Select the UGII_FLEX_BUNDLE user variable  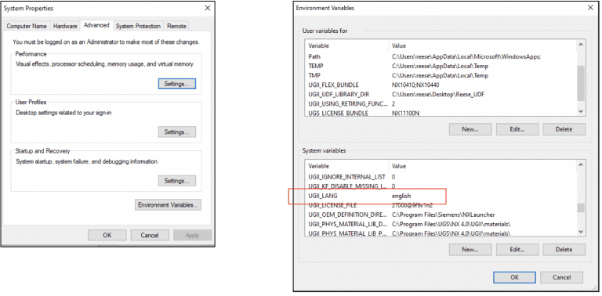pyautogui.click(x=441, y=85)
